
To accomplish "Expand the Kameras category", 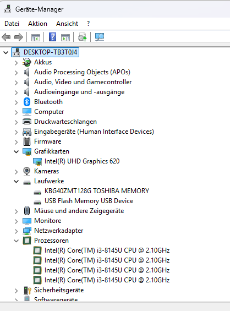I will click(x=17, y=172).
